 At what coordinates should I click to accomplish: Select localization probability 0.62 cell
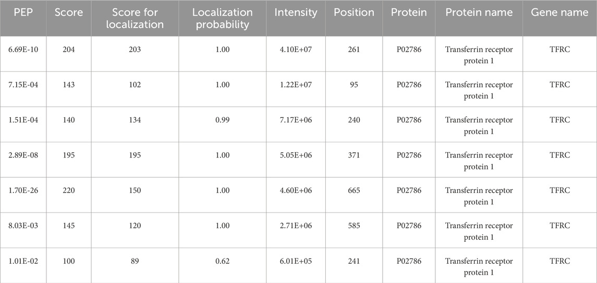coord(222,261)
